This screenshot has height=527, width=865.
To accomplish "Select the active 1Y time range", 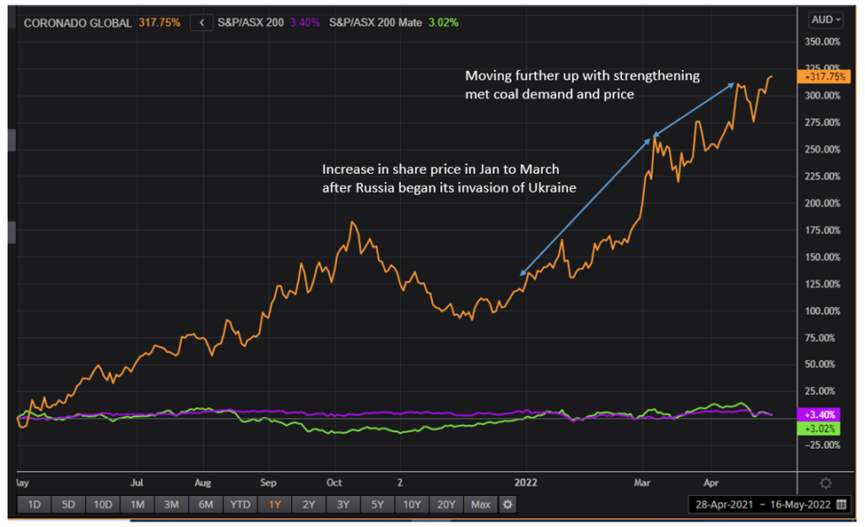I will coord(275,504).
